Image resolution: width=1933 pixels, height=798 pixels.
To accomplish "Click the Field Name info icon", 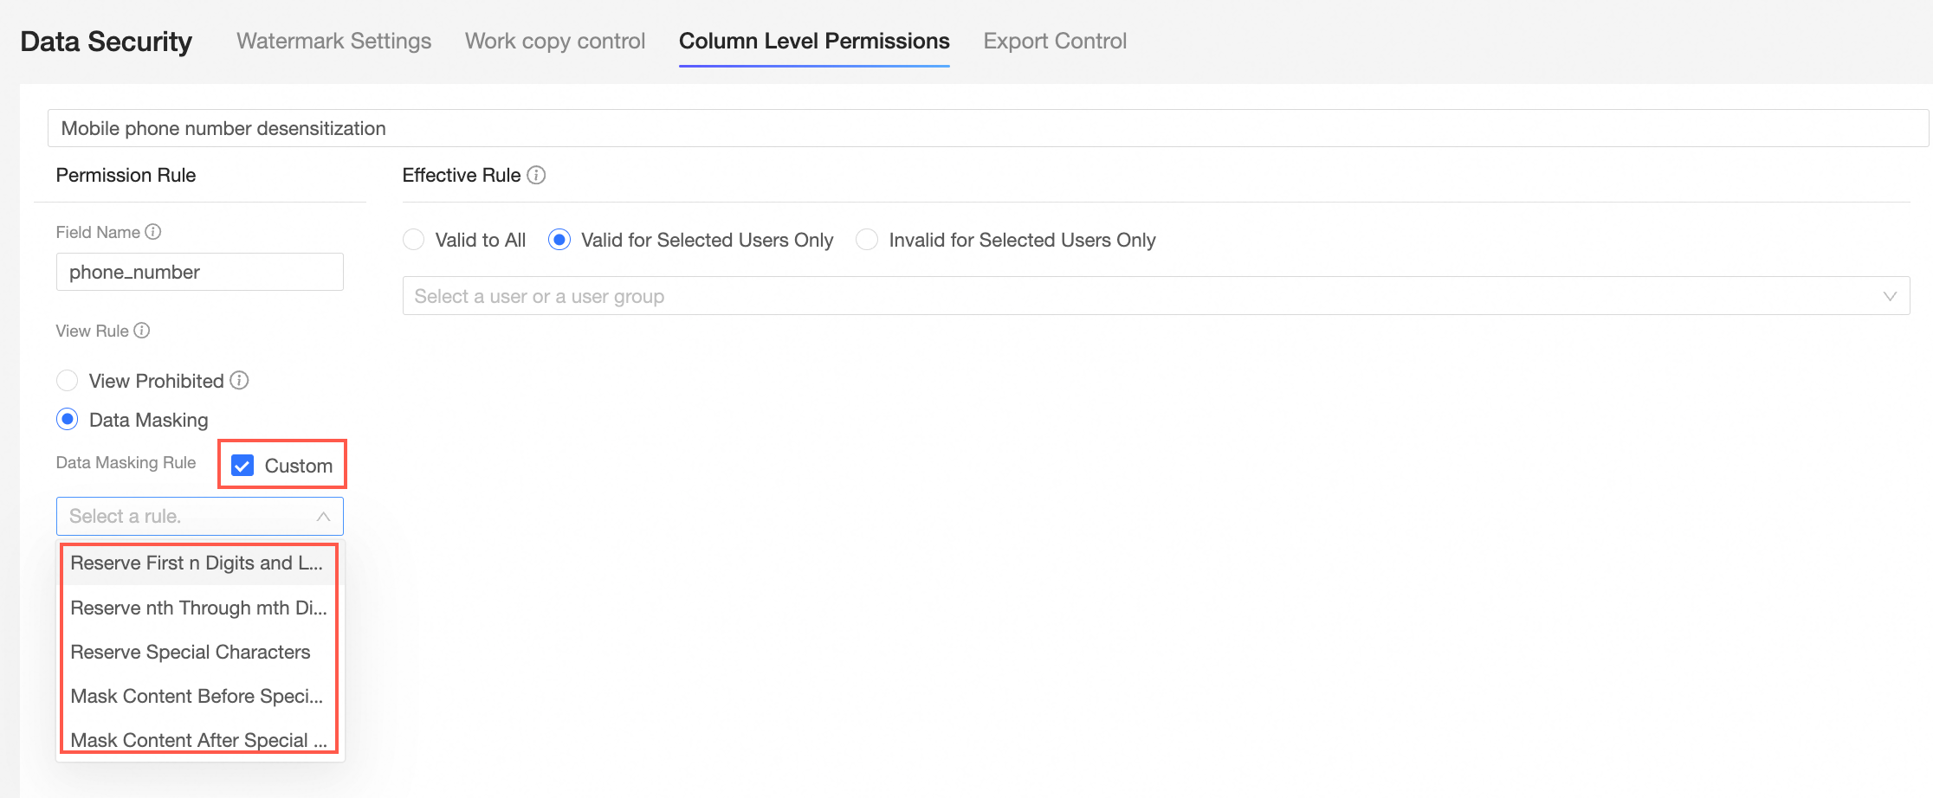I will tap(153, 232).
